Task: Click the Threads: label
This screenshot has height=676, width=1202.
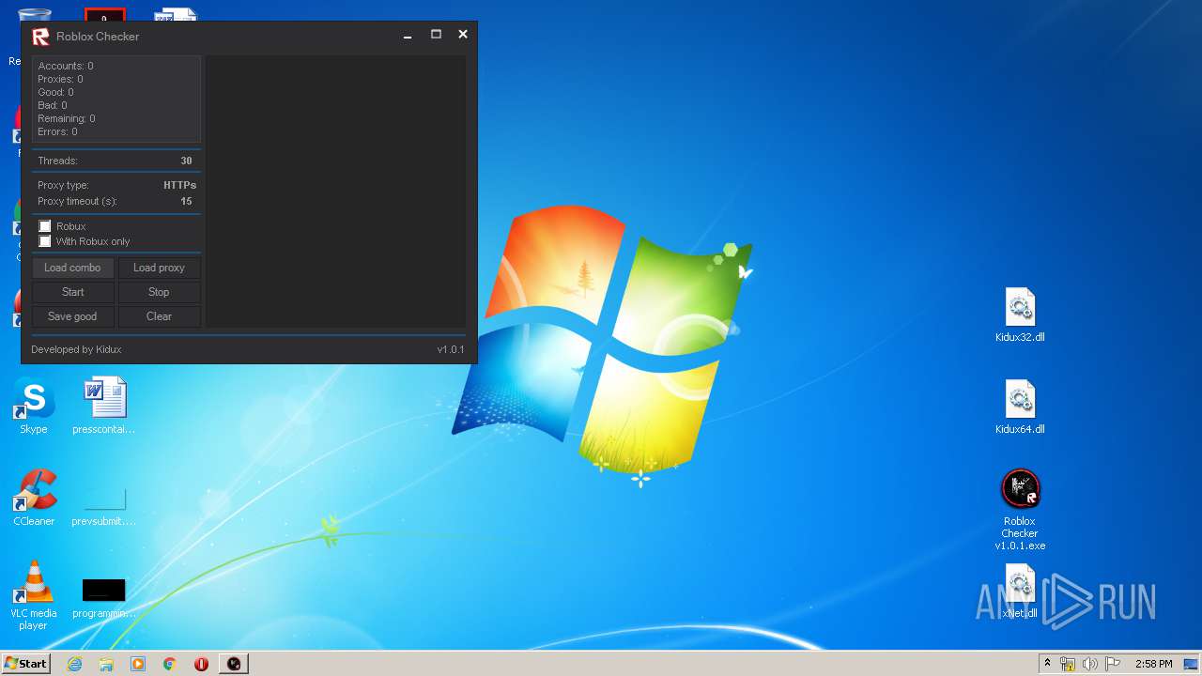Action: (57, 161)
